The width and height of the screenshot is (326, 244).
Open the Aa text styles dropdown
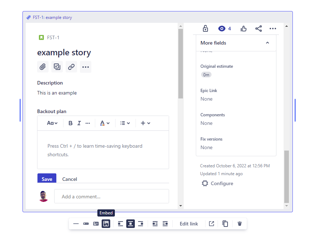coord(52,123)
